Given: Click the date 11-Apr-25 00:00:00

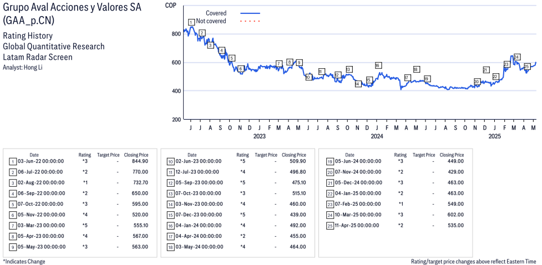Looking at the screenshot, I should [357, 225].
